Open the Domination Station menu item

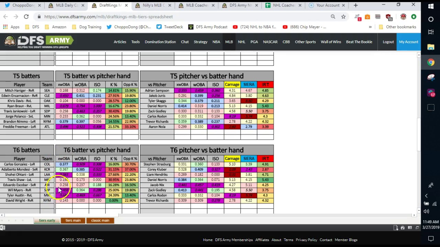(160, 42)
